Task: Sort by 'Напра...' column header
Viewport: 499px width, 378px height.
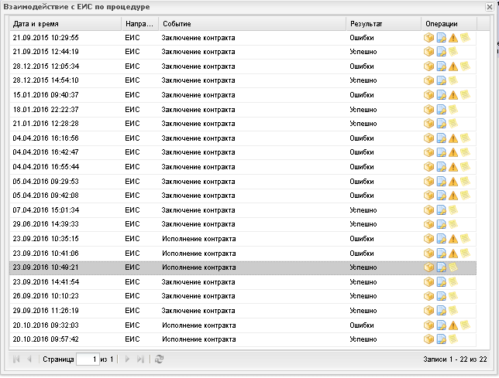Action: tap(140, 24)
